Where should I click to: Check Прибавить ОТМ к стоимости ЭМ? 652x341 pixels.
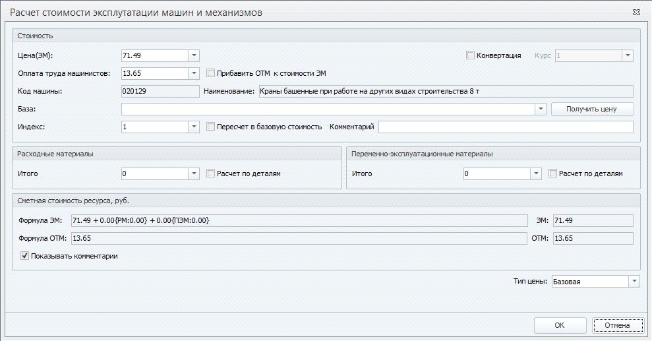pos(211,74)
